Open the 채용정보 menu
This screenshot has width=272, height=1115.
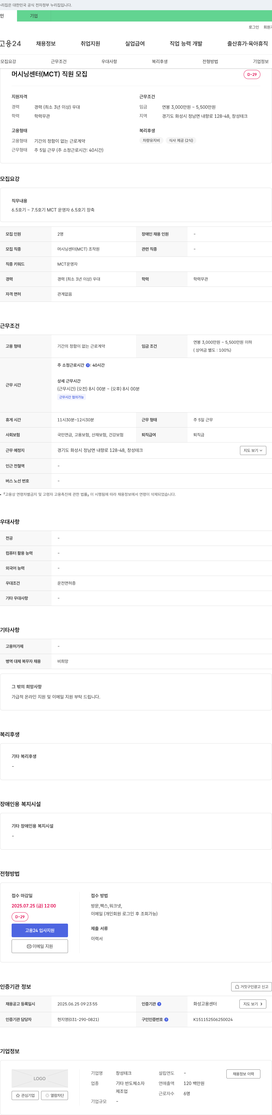[46, 44]
